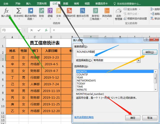Select cell with date 2019-12-20
Screen dimensions: 160x124
pyautogui.click(x=51, y=111)
